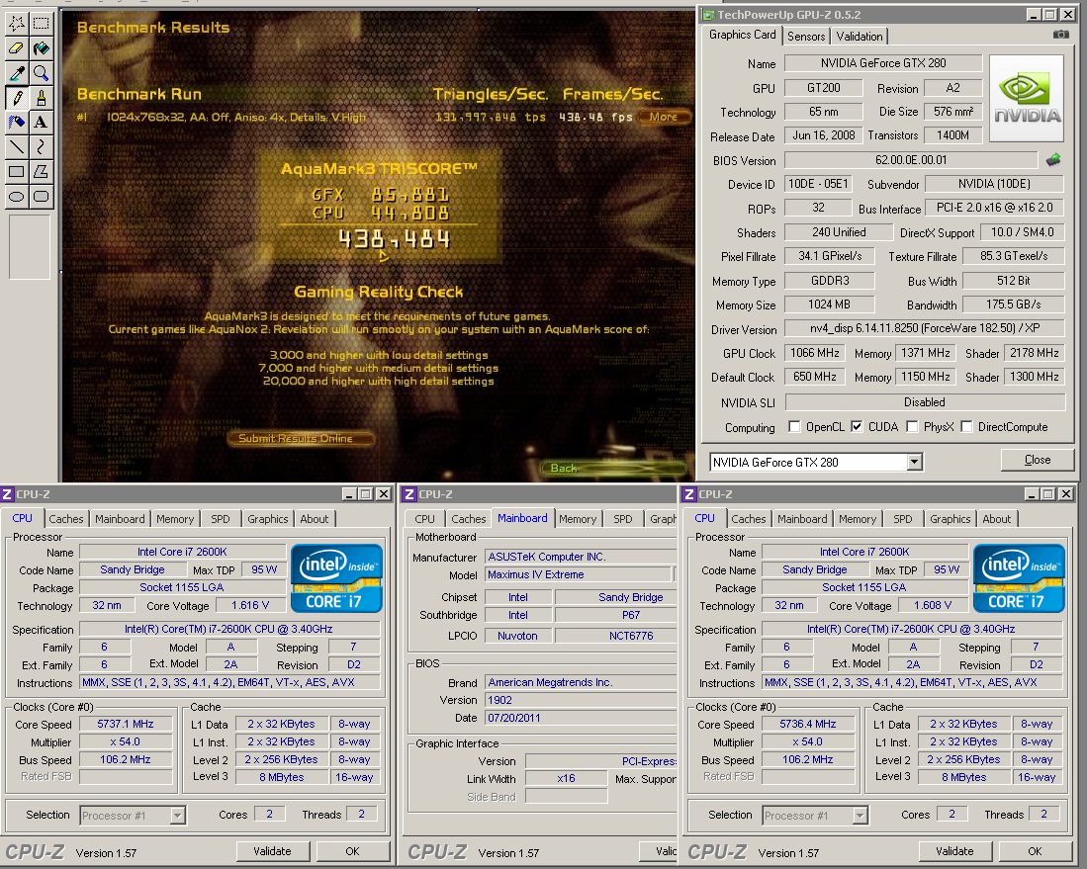The height and width of the screenshot is (869, 1087).
Task: Click the More button in AquaMark3 results
Action: [664, 117]
